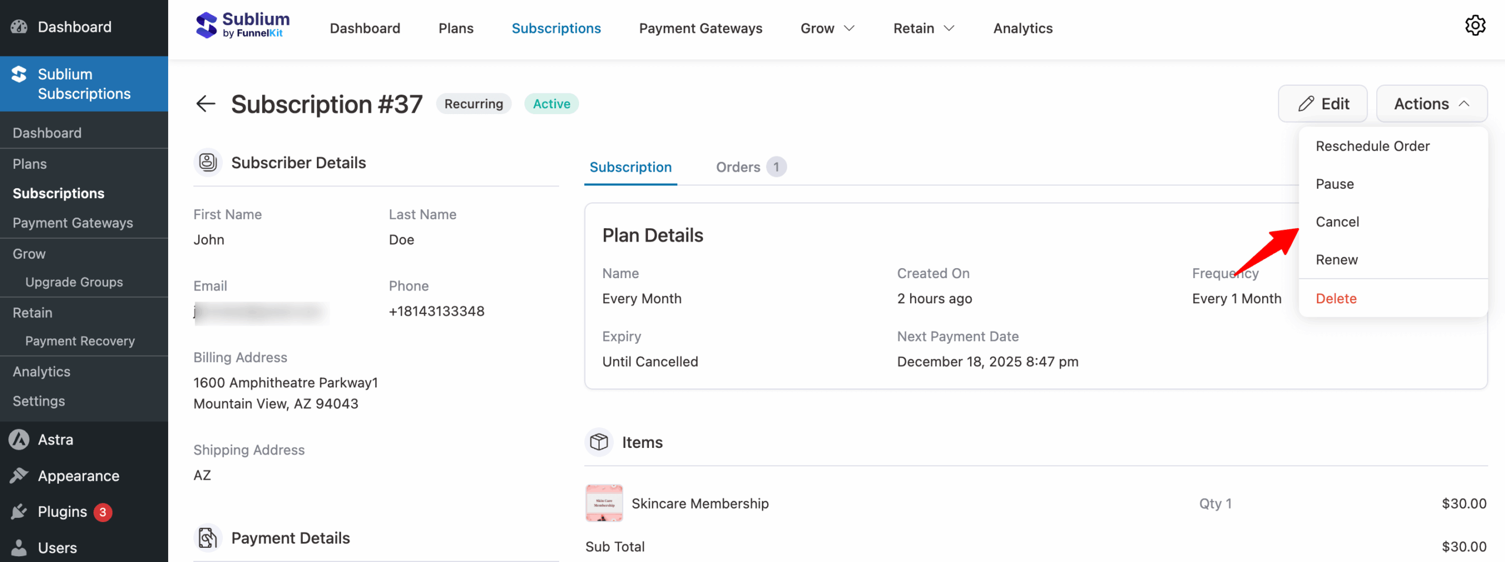This screenshot has height=562, width=1505.
Task: Expand the Grow dropdown menu
Action: 827,28
